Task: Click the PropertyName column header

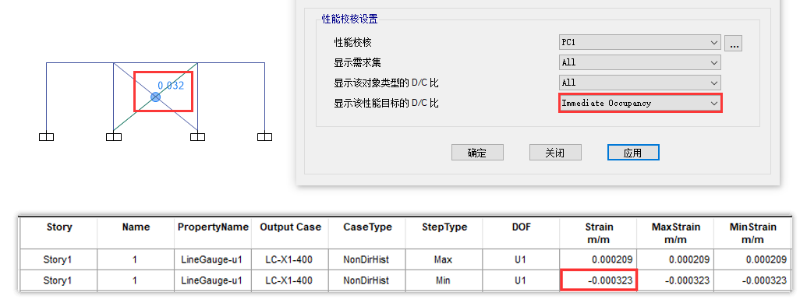Action: pos(213,227)
